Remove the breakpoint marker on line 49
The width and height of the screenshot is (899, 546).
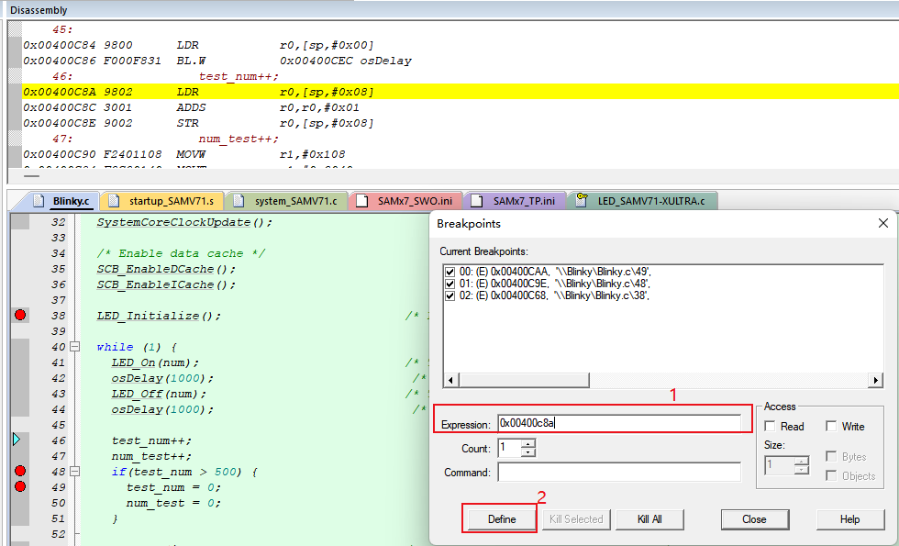20,487
